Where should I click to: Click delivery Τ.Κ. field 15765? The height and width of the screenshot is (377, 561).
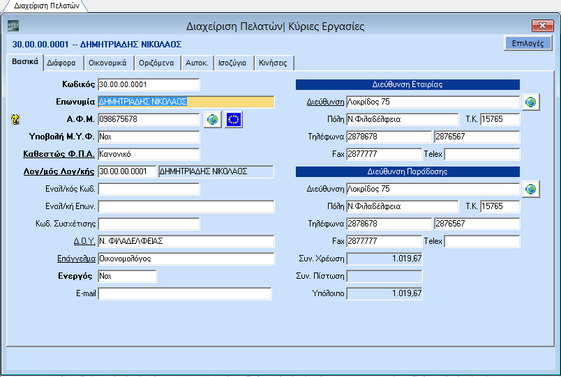coord(500,206)
